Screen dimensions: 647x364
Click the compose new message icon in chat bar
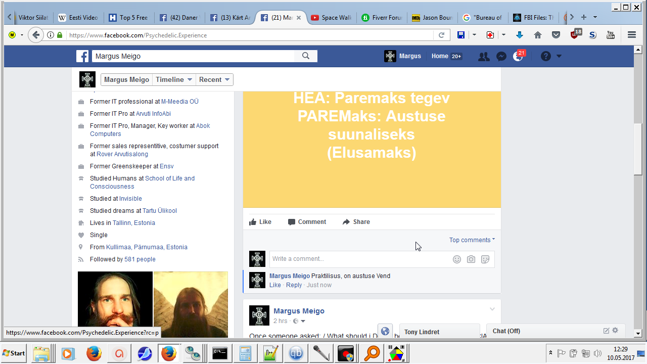click(606, 331)
